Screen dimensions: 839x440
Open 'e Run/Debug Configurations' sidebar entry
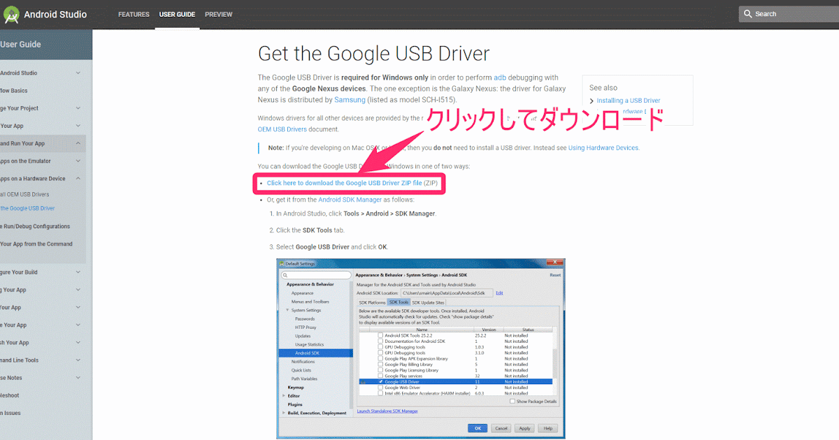click(35, 226)
